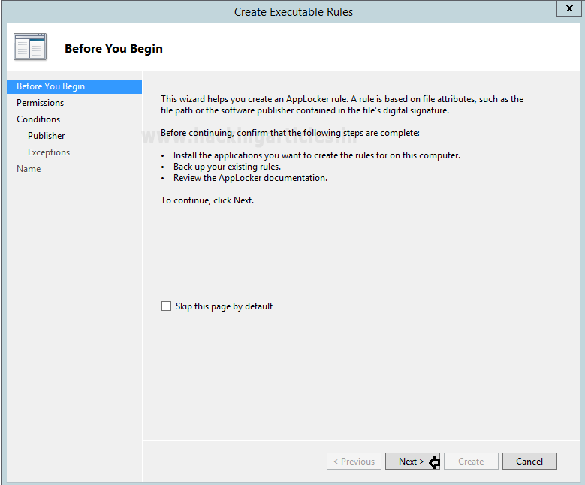585x485 pixels.
Task: Click 'Install the applications you want' bullet
Action: [317, 155]
